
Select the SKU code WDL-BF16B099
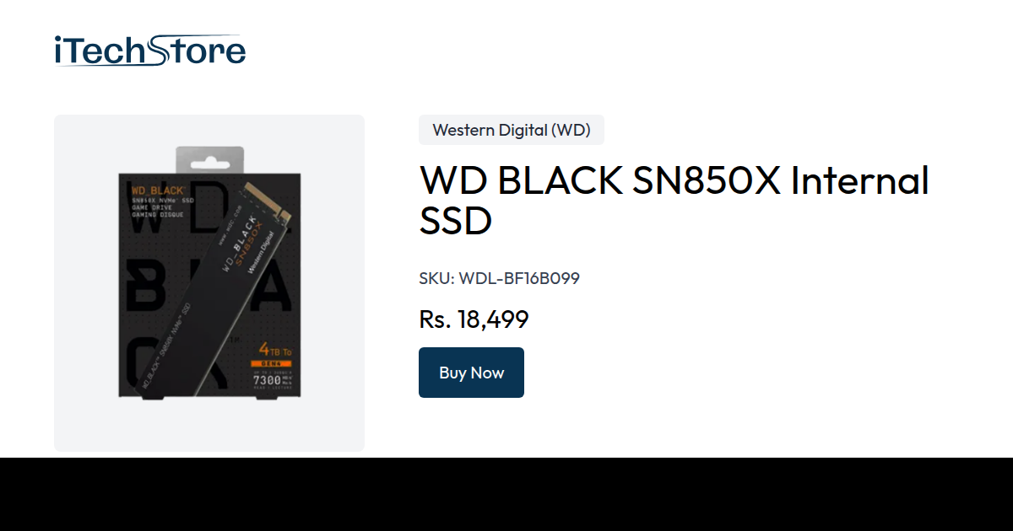point(519,278)
